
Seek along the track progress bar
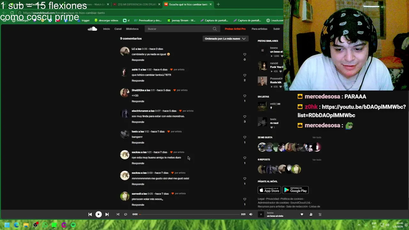[x=190, y=214]
